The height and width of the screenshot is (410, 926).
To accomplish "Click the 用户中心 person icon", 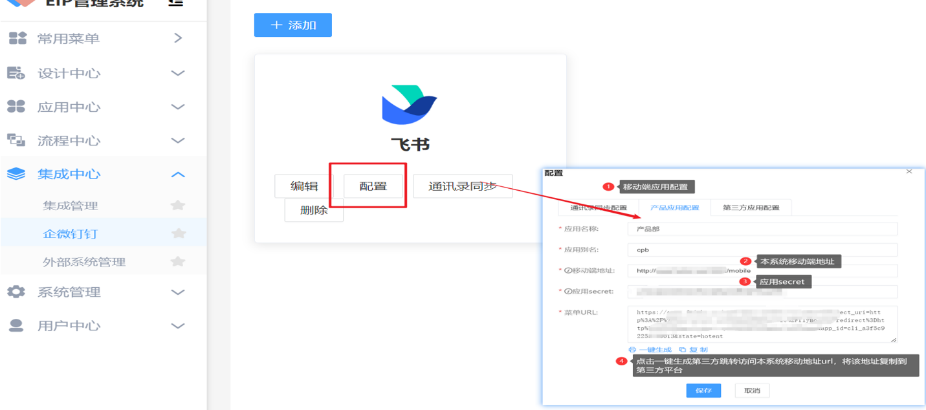I will (16, 325).
